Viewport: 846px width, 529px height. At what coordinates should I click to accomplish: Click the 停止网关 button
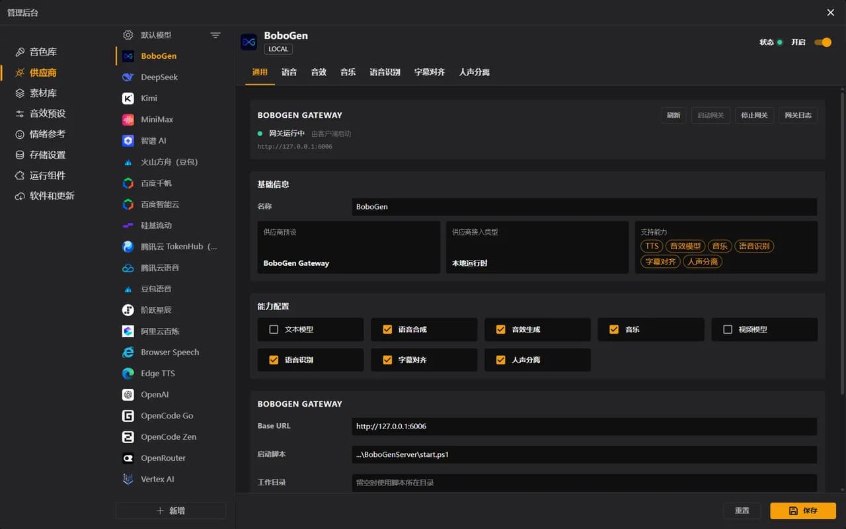pos(754,115)
